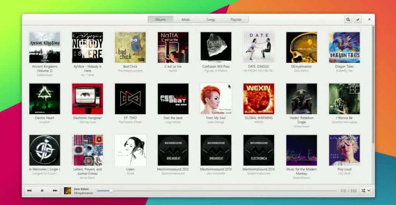Open the Electronic Hangover album
Viewport: 396px width, 205px height.
coord(87,99)
